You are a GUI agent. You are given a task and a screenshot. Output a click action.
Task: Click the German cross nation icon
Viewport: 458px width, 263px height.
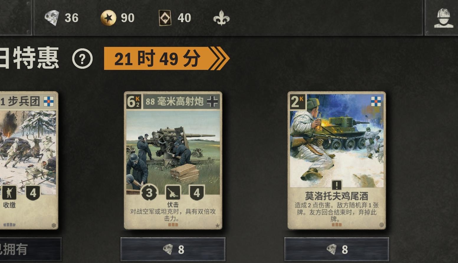(x=212, y=102)
